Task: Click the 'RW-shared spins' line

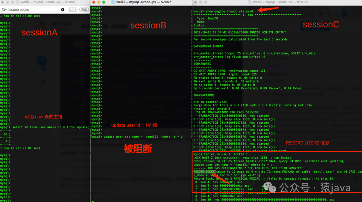Action: tap(228, 78)
